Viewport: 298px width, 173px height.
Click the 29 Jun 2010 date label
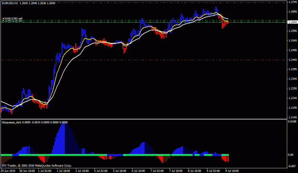tap(8, 171)
